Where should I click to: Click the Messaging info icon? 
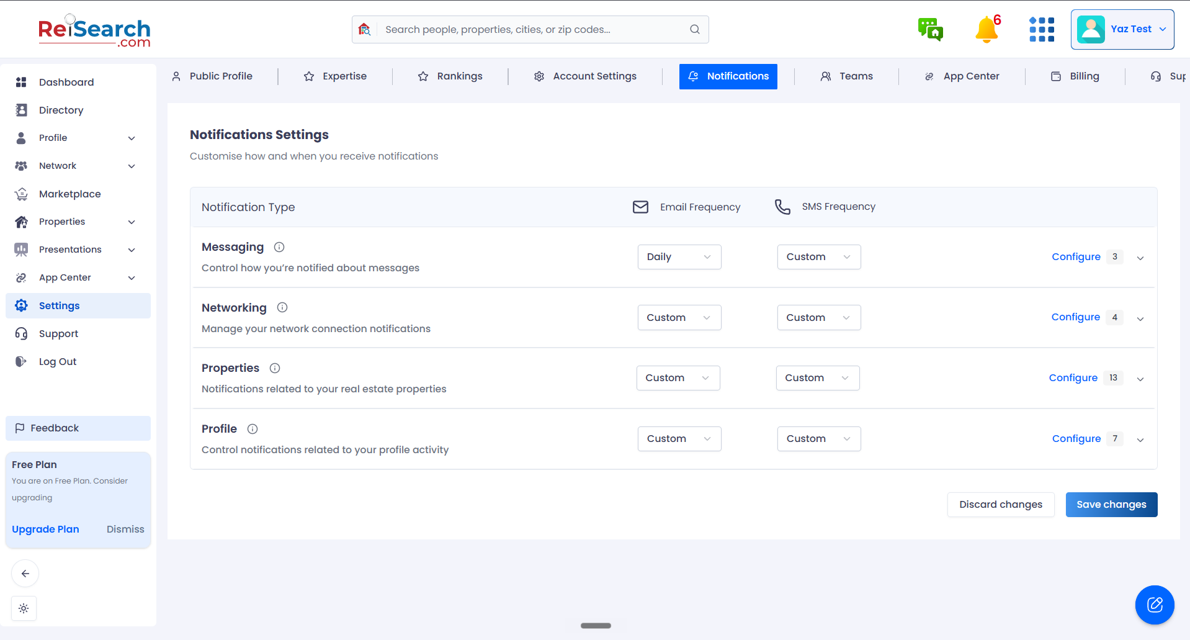(279, 247)
